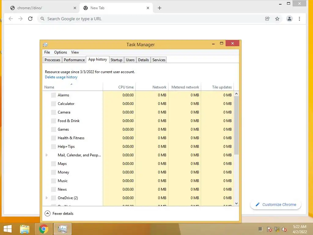The width and height of the screenshot is (313, 235).
Task: Click the Action Center flag tray icon
Action: 269,229
